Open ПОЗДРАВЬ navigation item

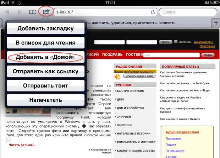coord(113,55)
